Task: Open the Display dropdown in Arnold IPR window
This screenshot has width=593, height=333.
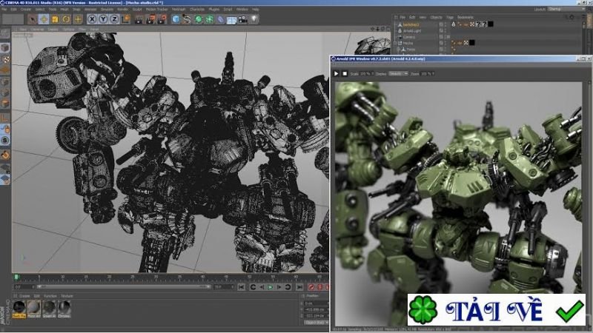Action: pos(398,74)
